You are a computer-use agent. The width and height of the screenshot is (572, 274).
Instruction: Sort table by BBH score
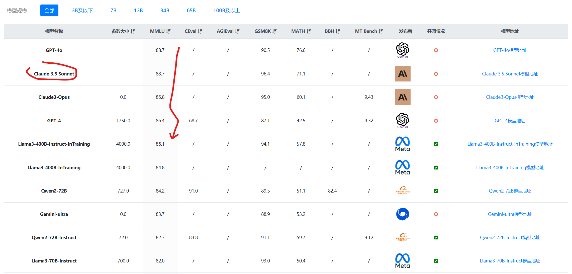338,31
